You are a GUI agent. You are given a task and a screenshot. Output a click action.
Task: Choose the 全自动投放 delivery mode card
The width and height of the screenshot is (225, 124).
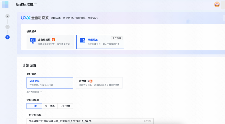pyautogui.click(x=50, y=42)
